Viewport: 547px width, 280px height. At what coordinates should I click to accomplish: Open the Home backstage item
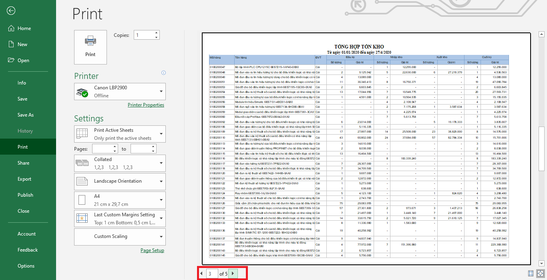click(24, 28)
